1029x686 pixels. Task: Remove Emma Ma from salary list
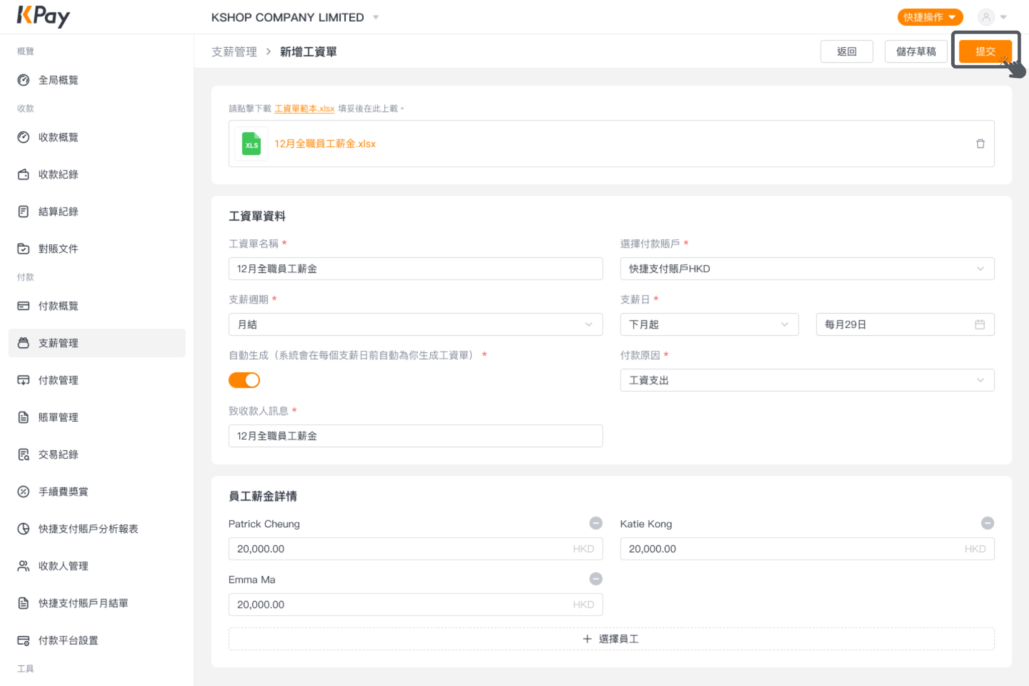pos(595,579)
